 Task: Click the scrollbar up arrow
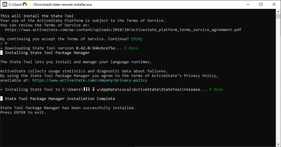278,11
